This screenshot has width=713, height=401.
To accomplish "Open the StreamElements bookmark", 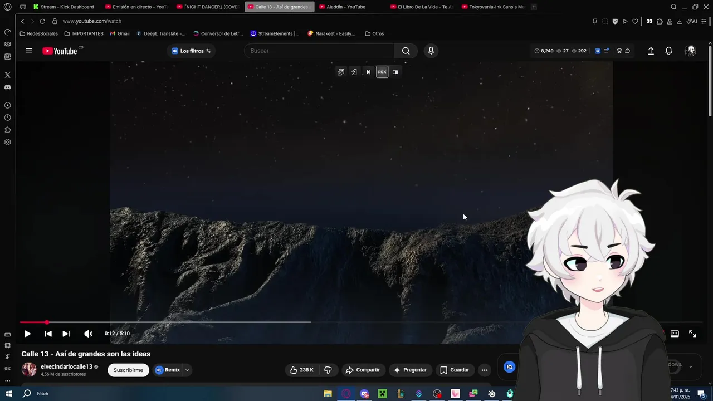I will 275,33.
